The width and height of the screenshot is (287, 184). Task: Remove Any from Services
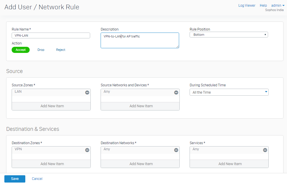265,150
